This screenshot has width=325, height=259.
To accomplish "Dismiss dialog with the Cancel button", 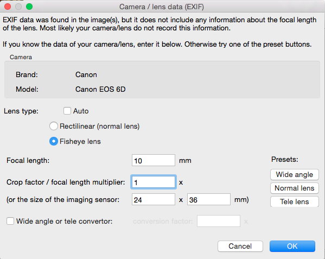I will (240, 246).
